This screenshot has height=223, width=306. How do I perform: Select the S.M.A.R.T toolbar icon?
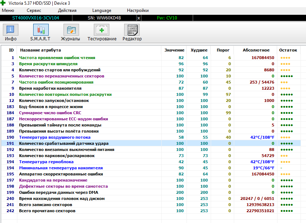pyautogui.click(x=40, y=32)
